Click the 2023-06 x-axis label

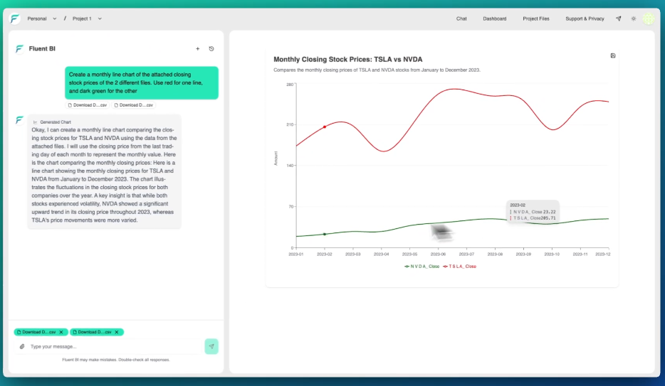pyautogui.click(x=438, y=254)
